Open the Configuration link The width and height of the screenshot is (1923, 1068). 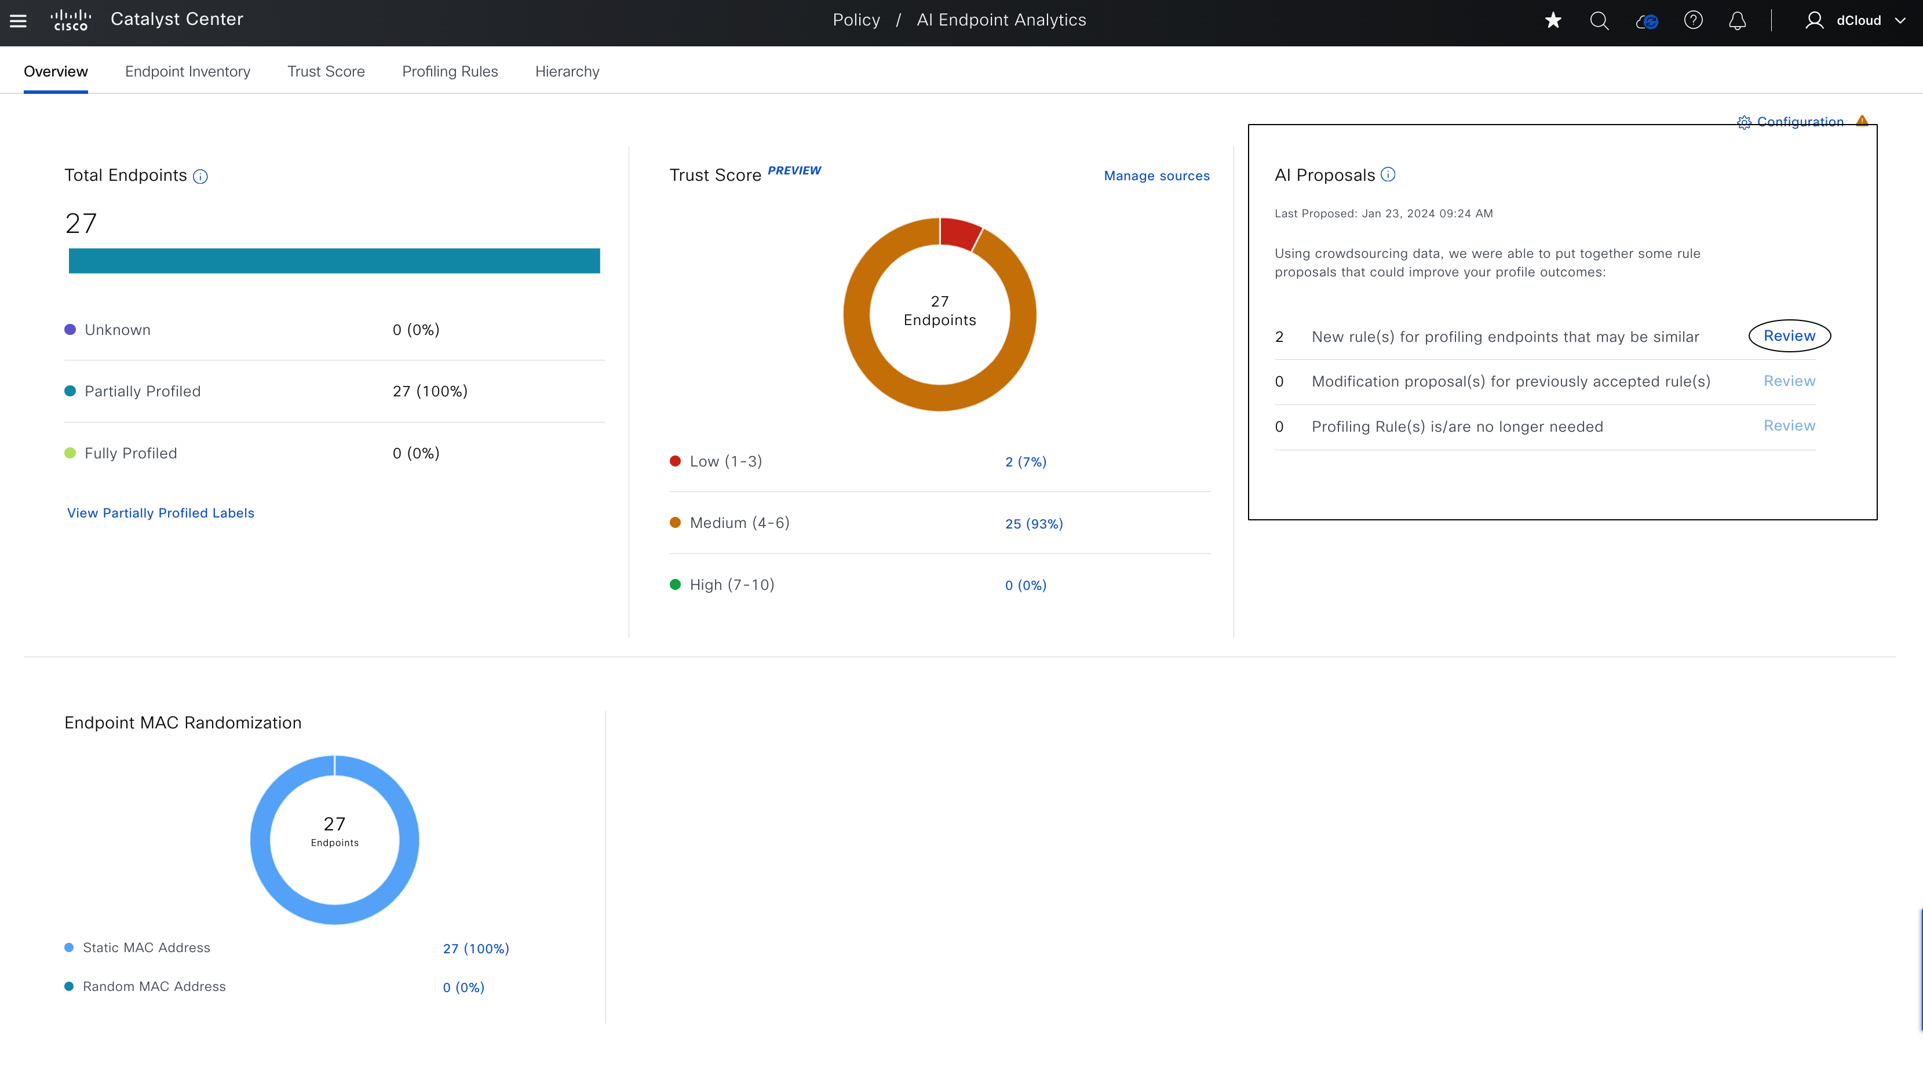[x=1800, y=122]
